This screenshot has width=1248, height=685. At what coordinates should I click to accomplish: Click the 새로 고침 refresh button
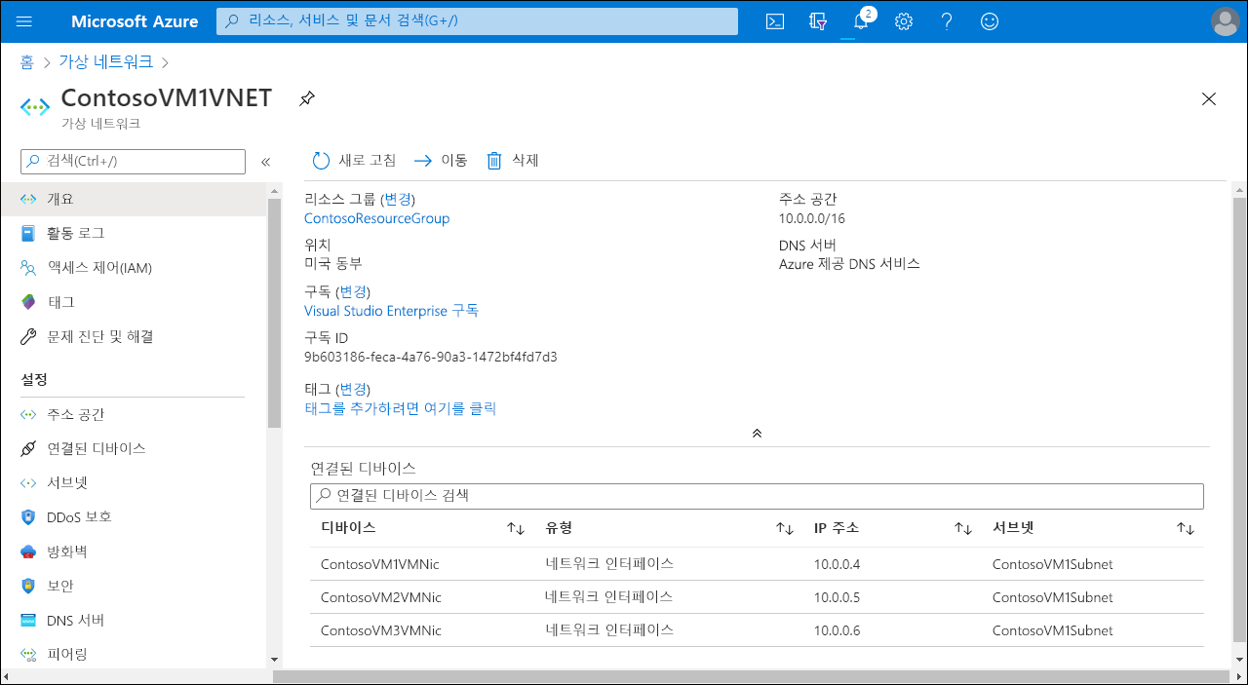click(x=354, y=161)
